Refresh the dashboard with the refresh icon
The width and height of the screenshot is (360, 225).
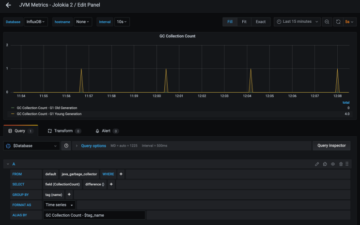338,22
